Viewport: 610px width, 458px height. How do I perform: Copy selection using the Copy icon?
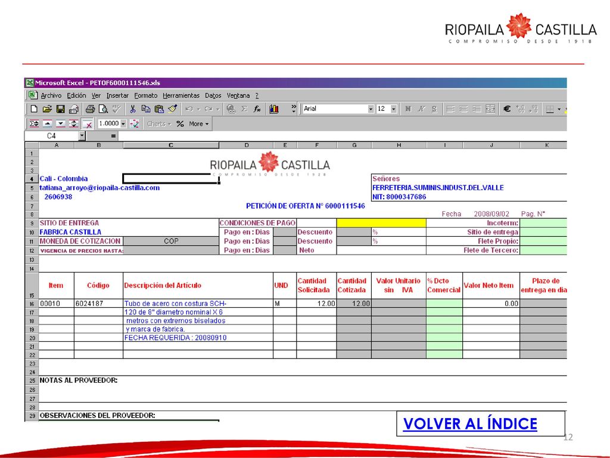(146, 109)
